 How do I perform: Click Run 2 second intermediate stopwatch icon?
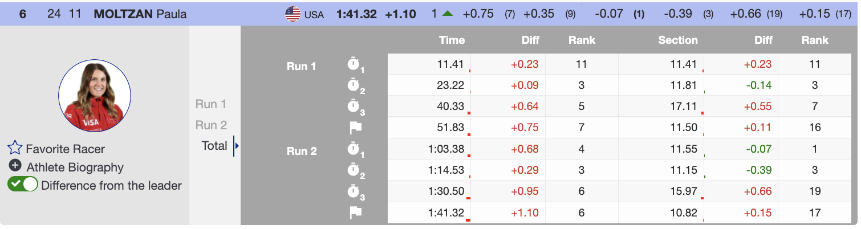coord(355,170)
